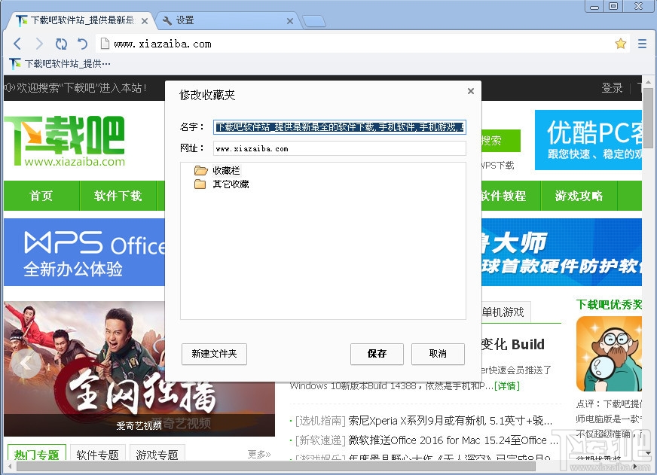This screenshot has width=657, height=475.
Task: Open the 软件教程 navigation item
Action: point(503,196)
